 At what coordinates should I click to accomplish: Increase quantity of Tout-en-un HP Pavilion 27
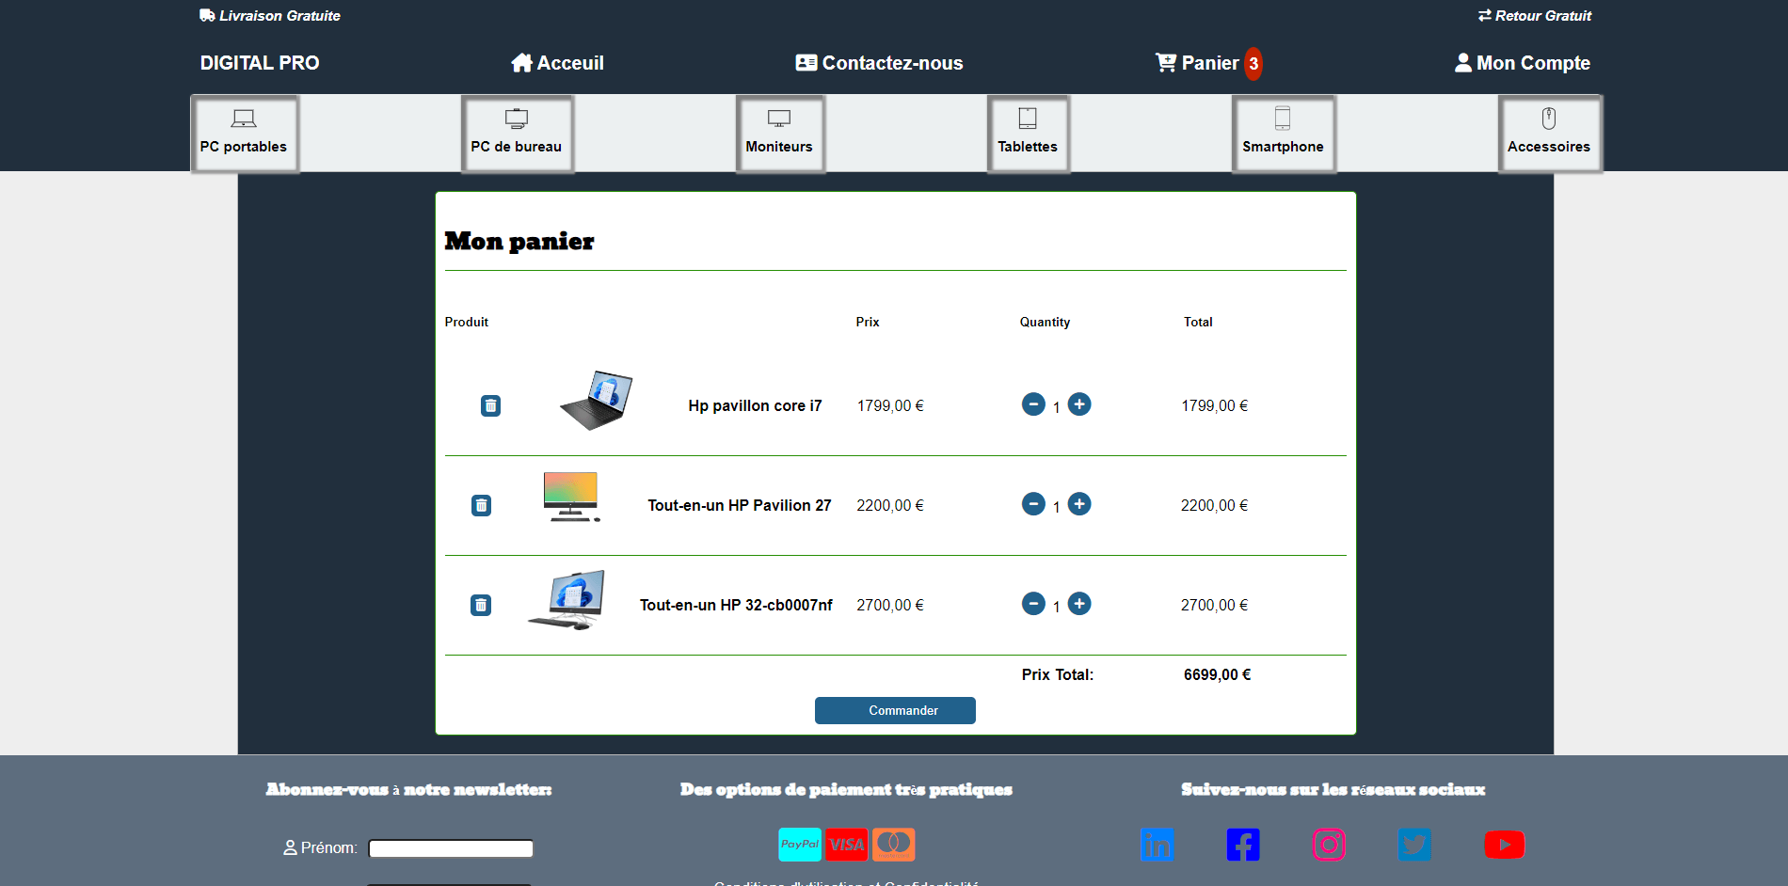click(1079, 504)
